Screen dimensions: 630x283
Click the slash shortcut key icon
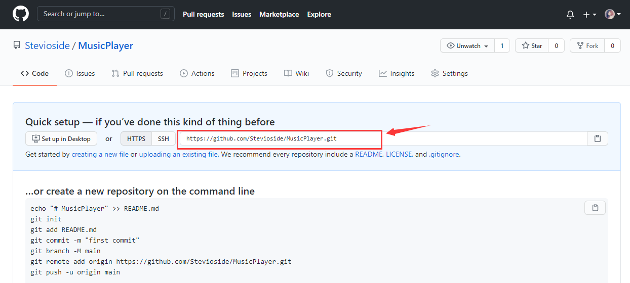(165, 14)
